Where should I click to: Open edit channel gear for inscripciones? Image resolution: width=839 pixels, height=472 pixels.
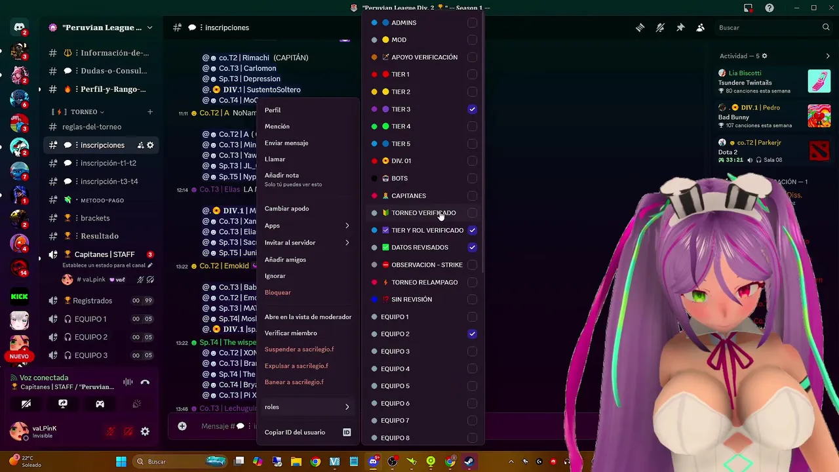coord(150,145)
